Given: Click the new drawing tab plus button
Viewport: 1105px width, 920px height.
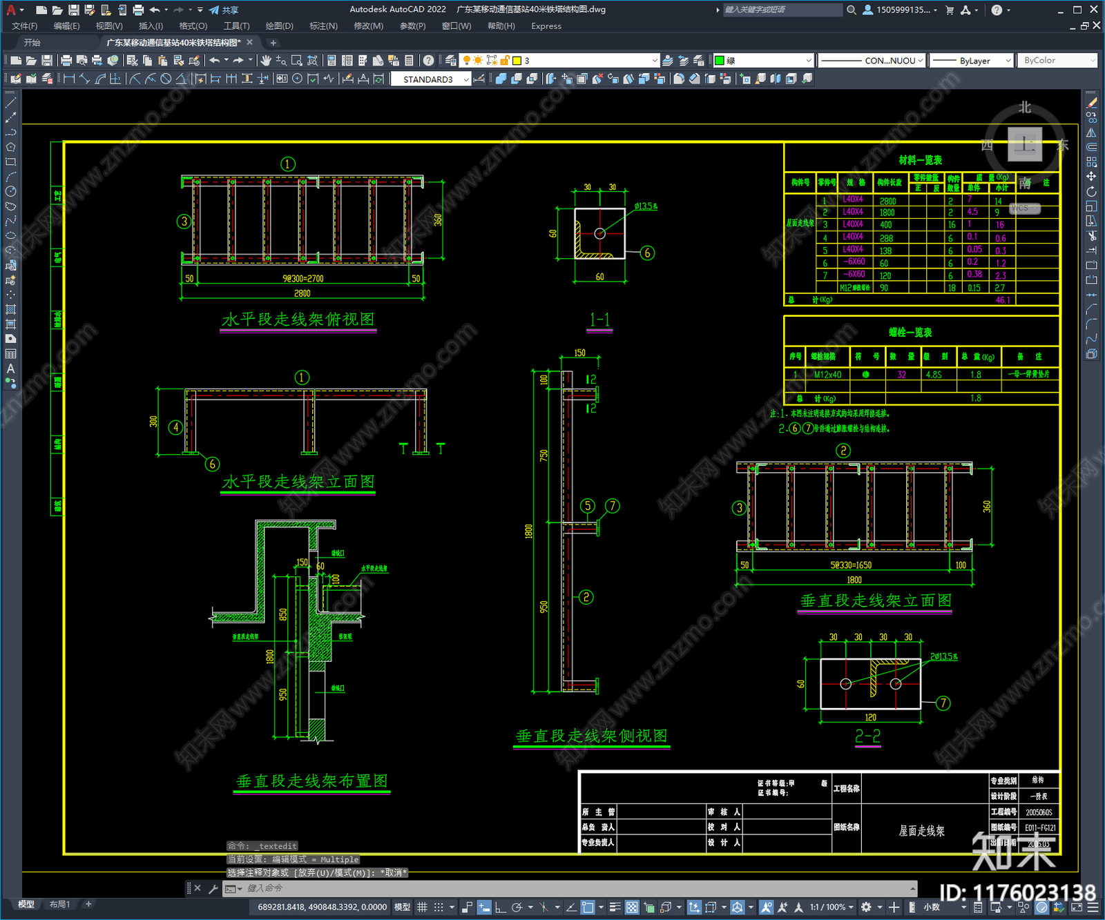Looking at the screenshot, I should click(273, 43).
